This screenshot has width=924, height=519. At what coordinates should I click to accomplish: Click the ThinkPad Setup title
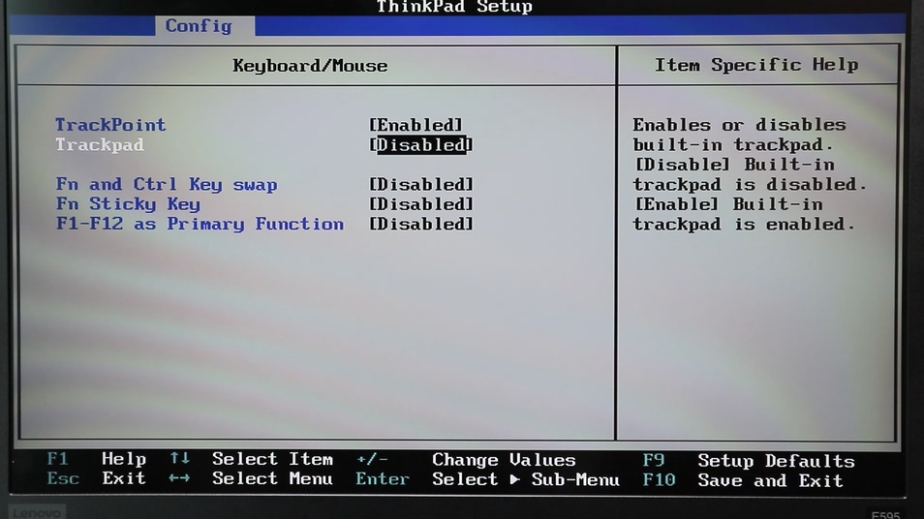click(x=454, y=7)
